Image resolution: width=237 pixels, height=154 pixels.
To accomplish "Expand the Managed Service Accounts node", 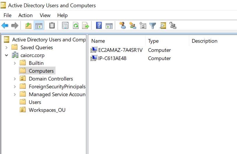I will 15,94.
